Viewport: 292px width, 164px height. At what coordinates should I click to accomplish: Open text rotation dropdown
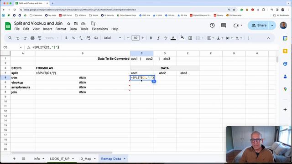tap(239, 38)
